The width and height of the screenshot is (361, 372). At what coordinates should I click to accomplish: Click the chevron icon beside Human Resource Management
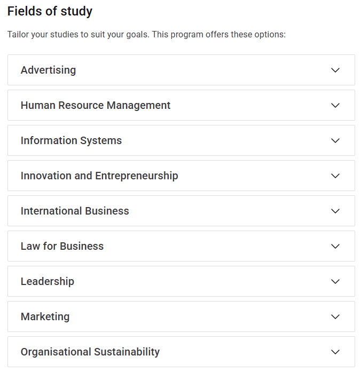tap(335, 105)
